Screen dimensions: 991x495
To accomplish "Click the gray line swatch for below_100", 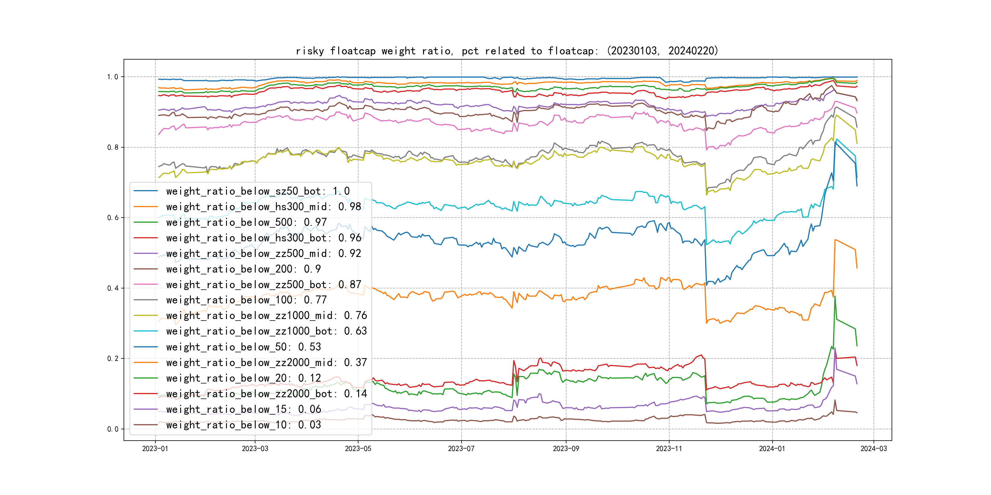I will tap(145, 300).
